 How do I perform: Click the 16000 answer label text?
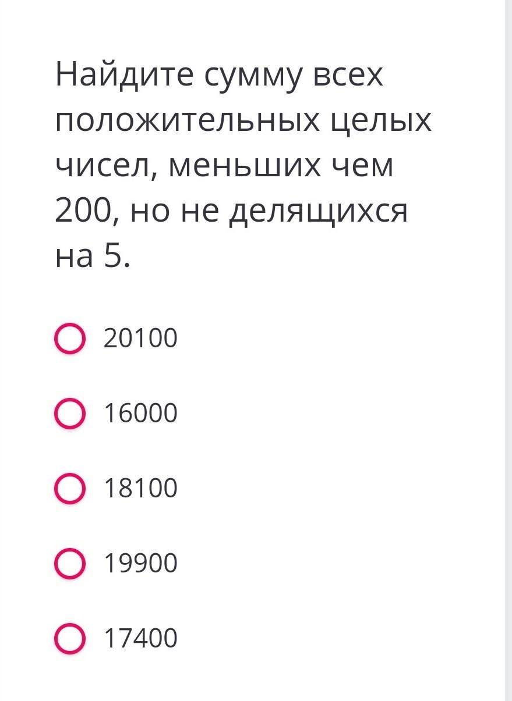coord(140,414)
